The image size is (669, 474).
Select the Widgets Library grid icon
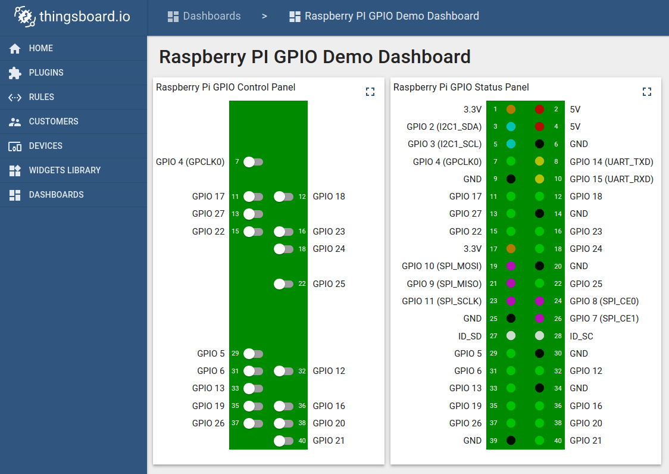click(15, 170)
